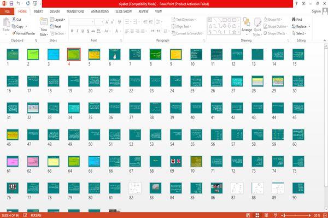Start Slide Show from status bar
This screenshot has width=328, height=218.
[x=276, y=215]
